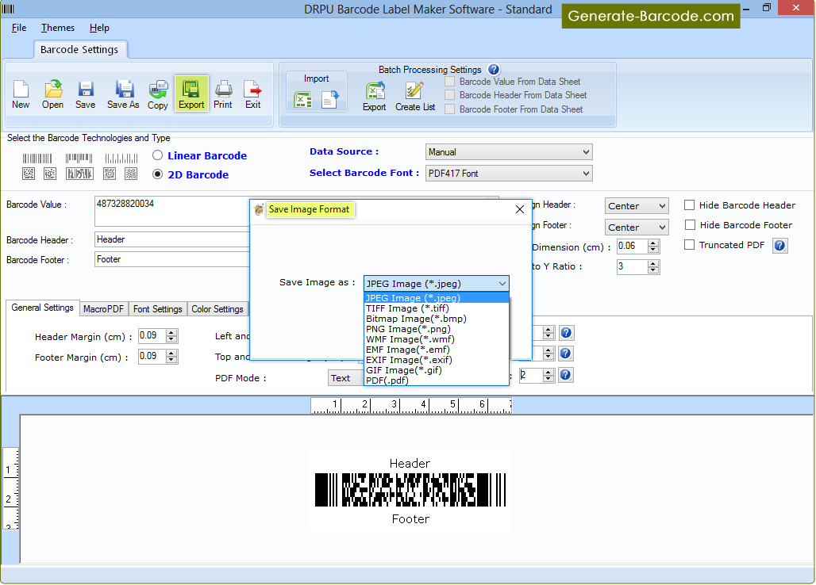Select the Linear Barcode radio button
The image size is (816, 585).
click(158, 155)
